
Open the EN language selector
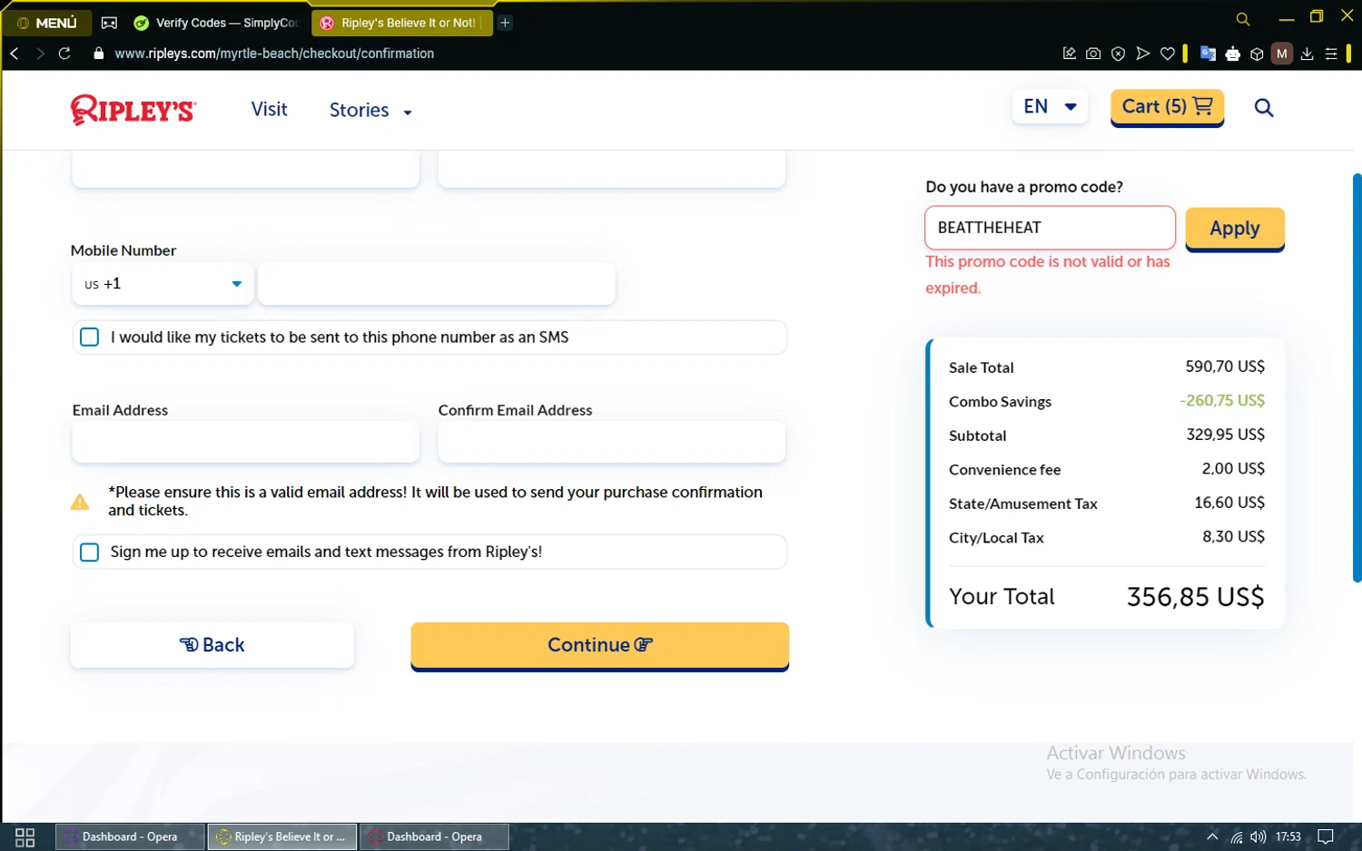1051,106
